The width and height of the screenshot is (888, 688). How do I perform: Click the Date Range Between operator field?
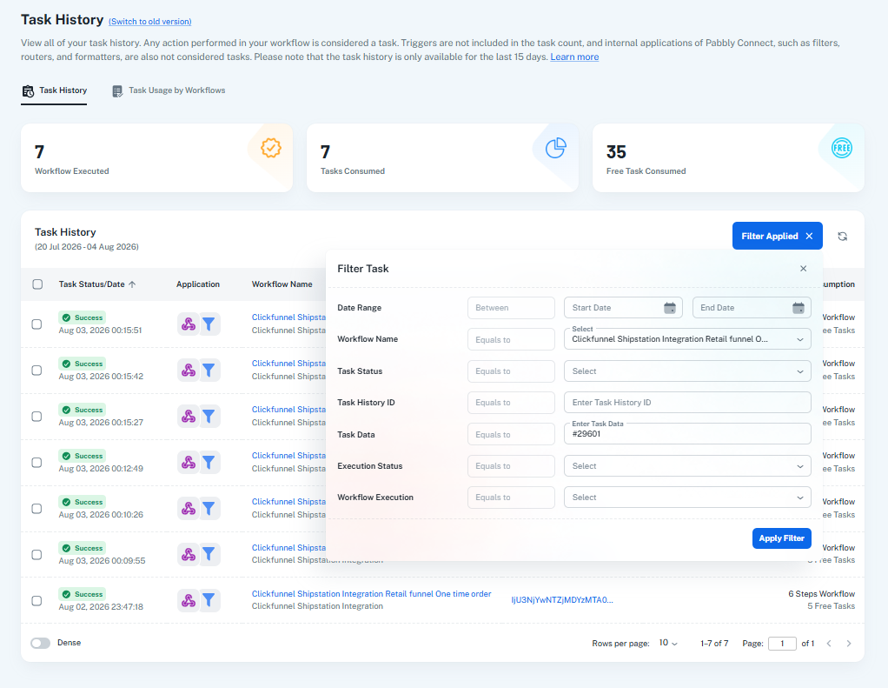(512, 308)
